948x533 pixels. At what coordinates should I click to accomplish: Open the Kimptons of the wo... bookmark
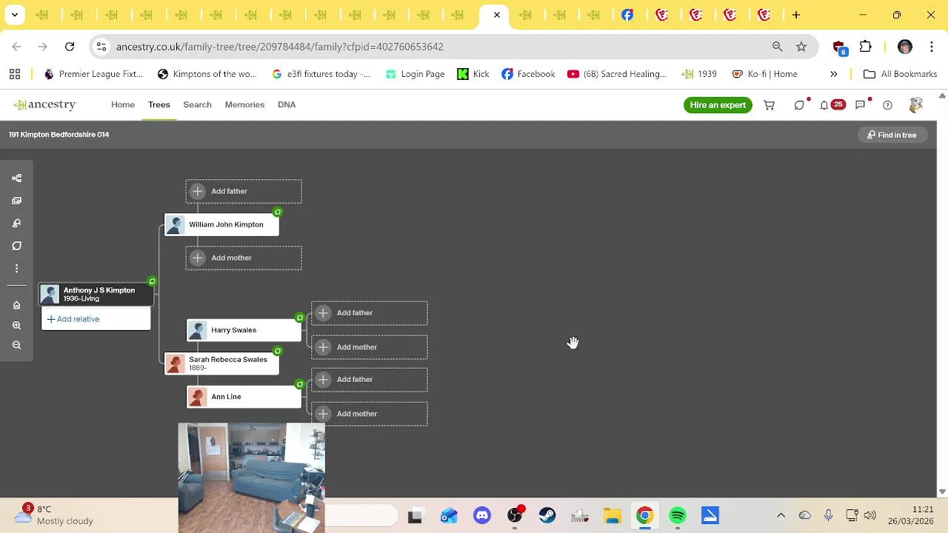207,74
